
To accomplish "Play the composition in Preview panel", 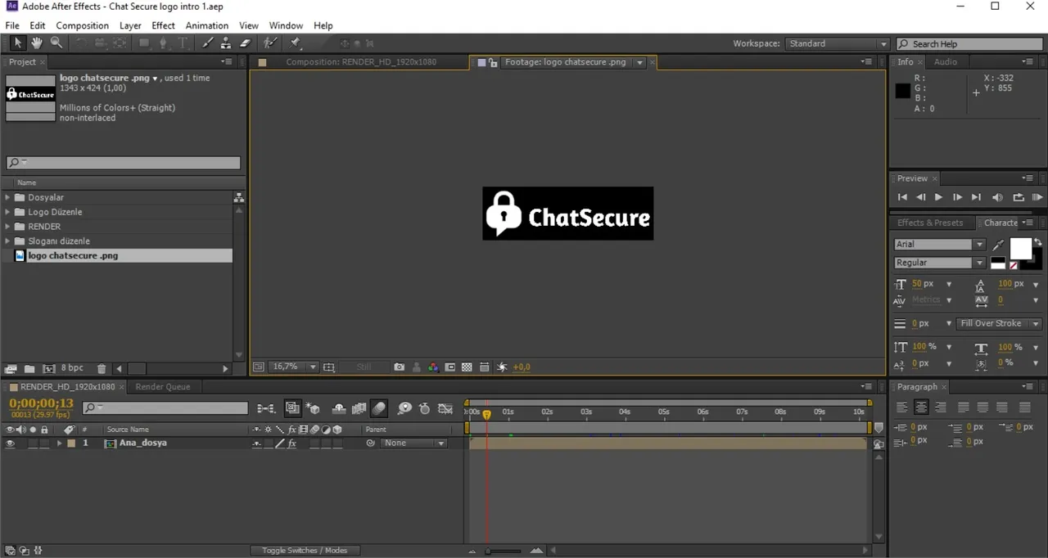I will (x=938, y=197).
